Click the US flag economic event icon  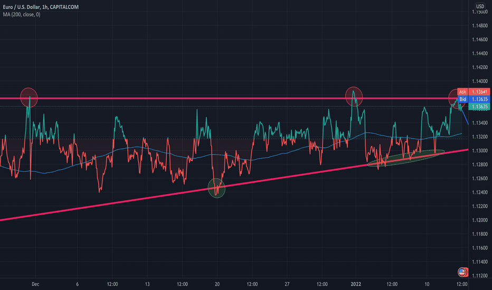coord(462,272)
